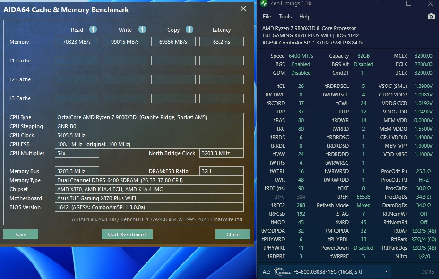Click the Capacity value 32GB in ZenTimings

[363, 56]
